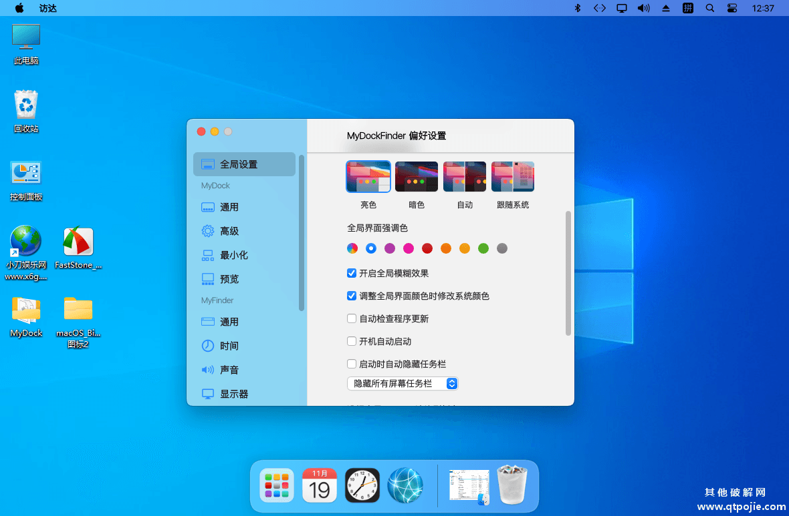Open the 访达 menu in menu bar
The height and width of the screenshot is (516, 789).
pyautogui.click(x=47, y=8)
